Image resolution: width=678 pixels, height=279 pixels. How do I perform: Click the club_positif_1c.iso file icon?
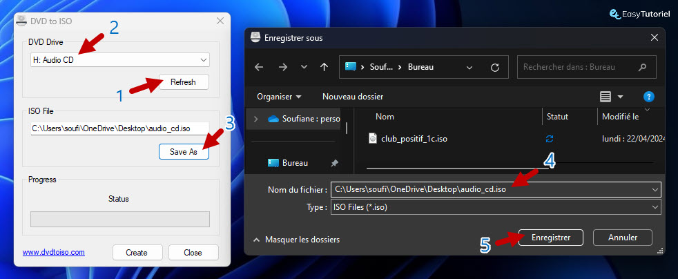click(x=373, y=138)
